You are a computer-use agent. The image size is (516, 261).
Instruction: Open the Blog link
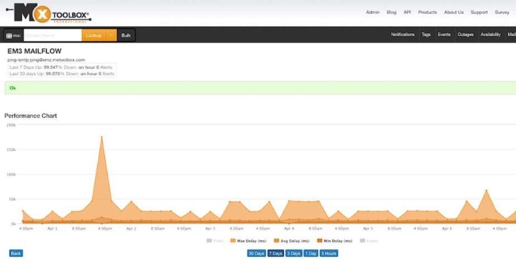click(391, 12)
